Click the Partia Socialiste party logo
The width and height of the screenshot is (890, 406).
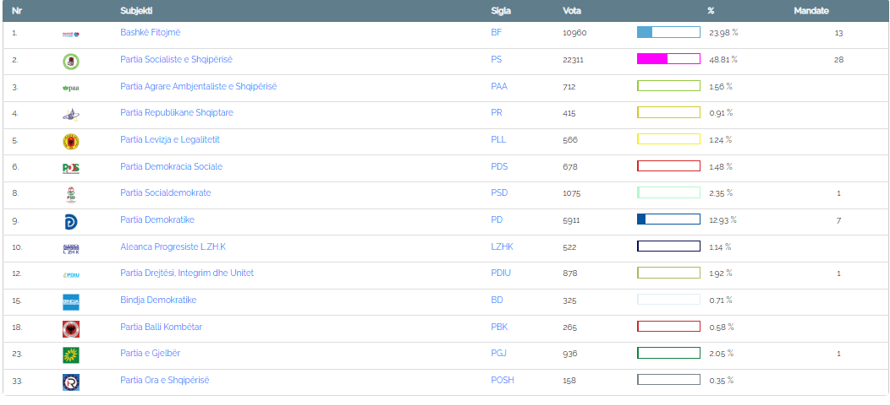point(71,61)
